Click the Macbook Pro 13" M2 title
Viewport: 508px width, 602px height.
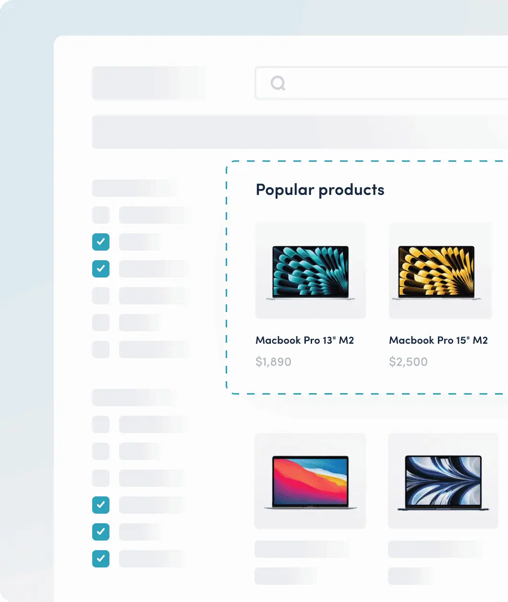point(304,340)
